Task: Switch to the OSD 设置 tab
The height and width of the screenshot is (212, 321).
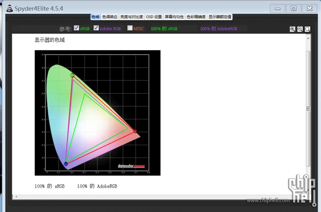Action: pyautogui.click(x=154, y=17)
